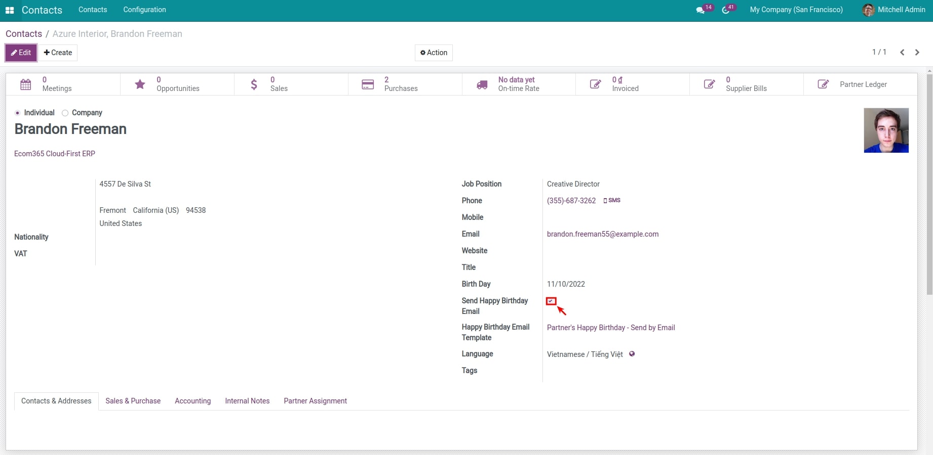The image size is (933, 455).
Task: Select the Company radio button
Action: [x=65, y=113]
